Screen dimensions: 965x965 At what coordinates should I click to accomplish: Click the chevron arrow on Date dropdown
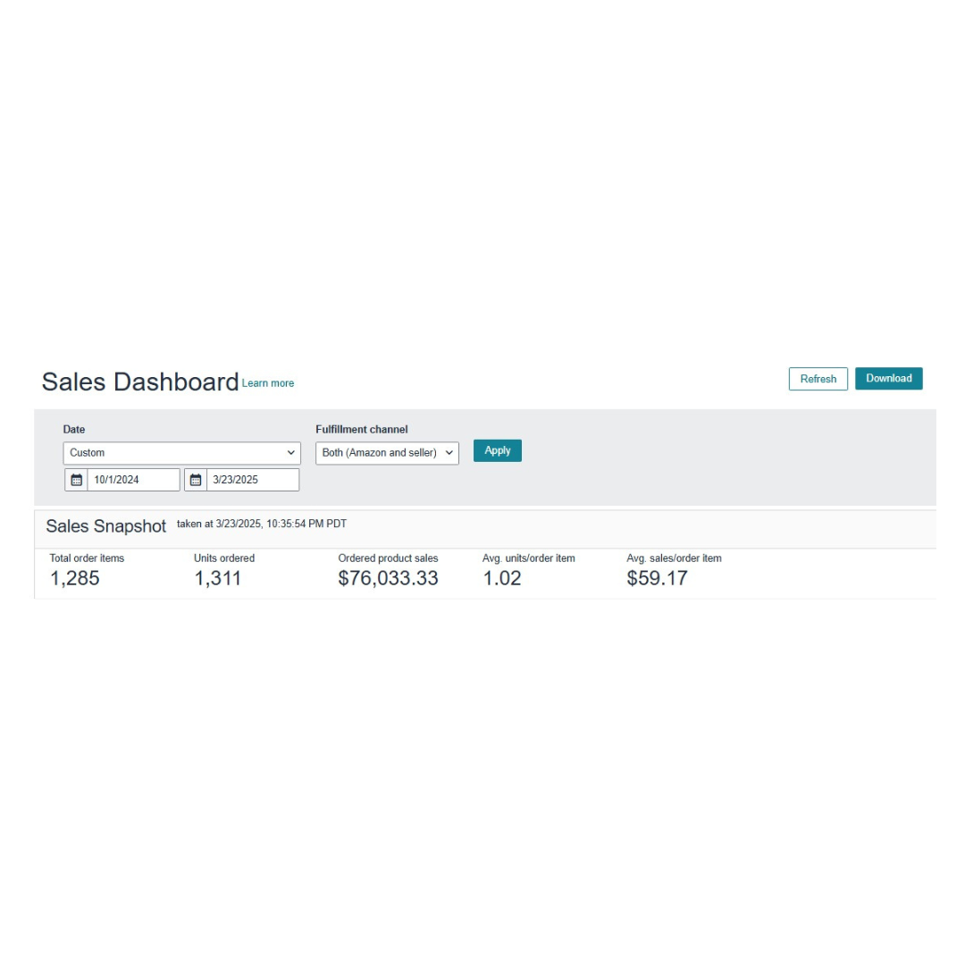[x=290, y=453]
